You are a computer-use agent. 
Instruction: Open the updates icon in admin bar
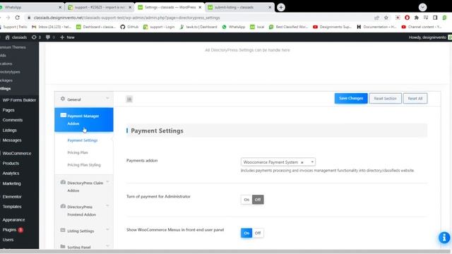click(x=34, y=37)
